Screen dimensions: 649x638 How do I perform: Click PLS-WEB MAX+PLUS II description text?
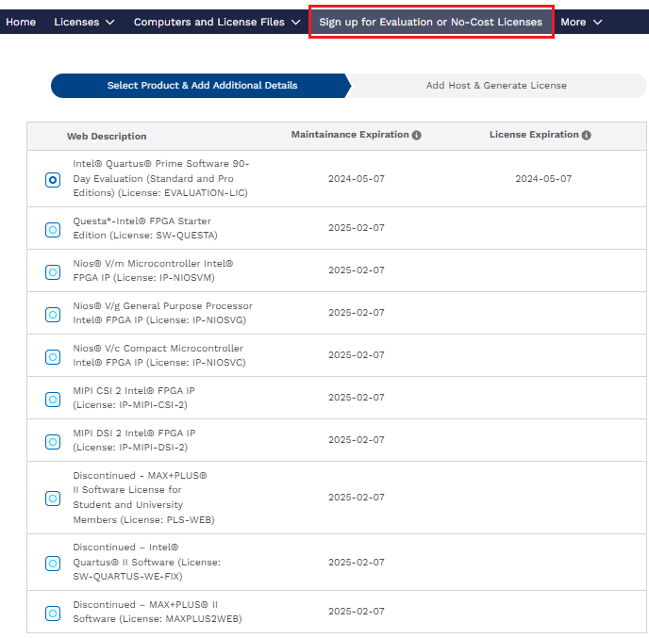143,498
